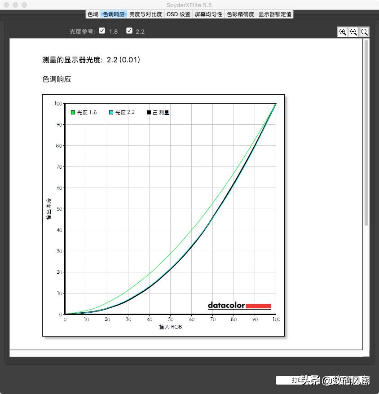Screen dimensions: 379x394
Task: Open the 屏幕均匀性 tab
Action: [208, 14]
